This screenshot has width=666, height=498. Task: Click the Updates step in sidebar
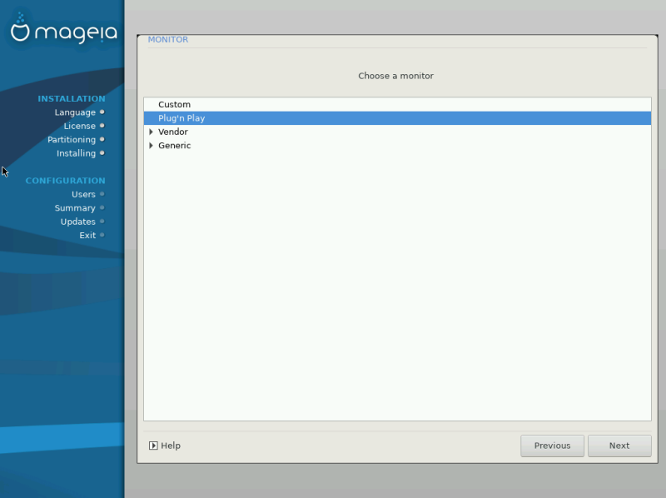(x=77, y=222)
